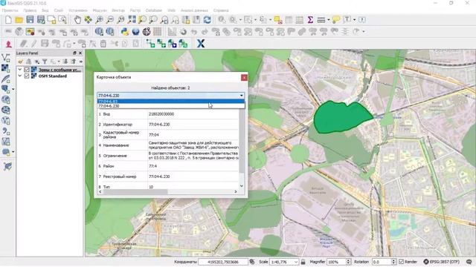This screenshot has width=476, height=267.
Task: Click the Rotation 0.0 spinner field
Action: coord(384,262)
